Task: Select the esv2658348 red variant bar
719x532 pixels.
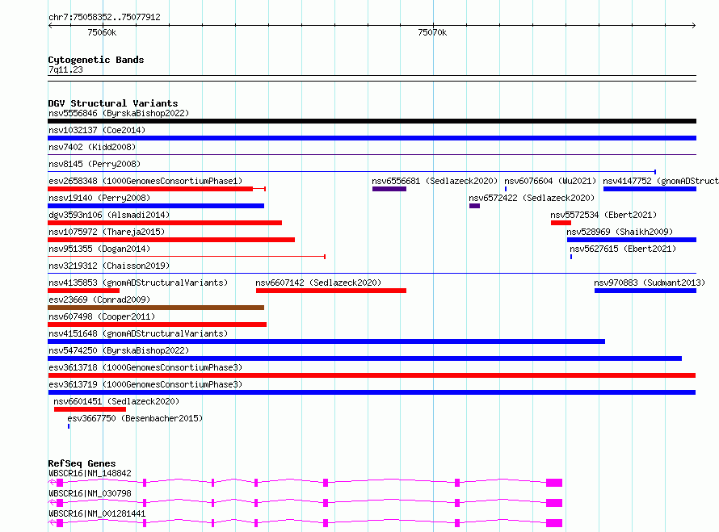Action: [150, 189]
